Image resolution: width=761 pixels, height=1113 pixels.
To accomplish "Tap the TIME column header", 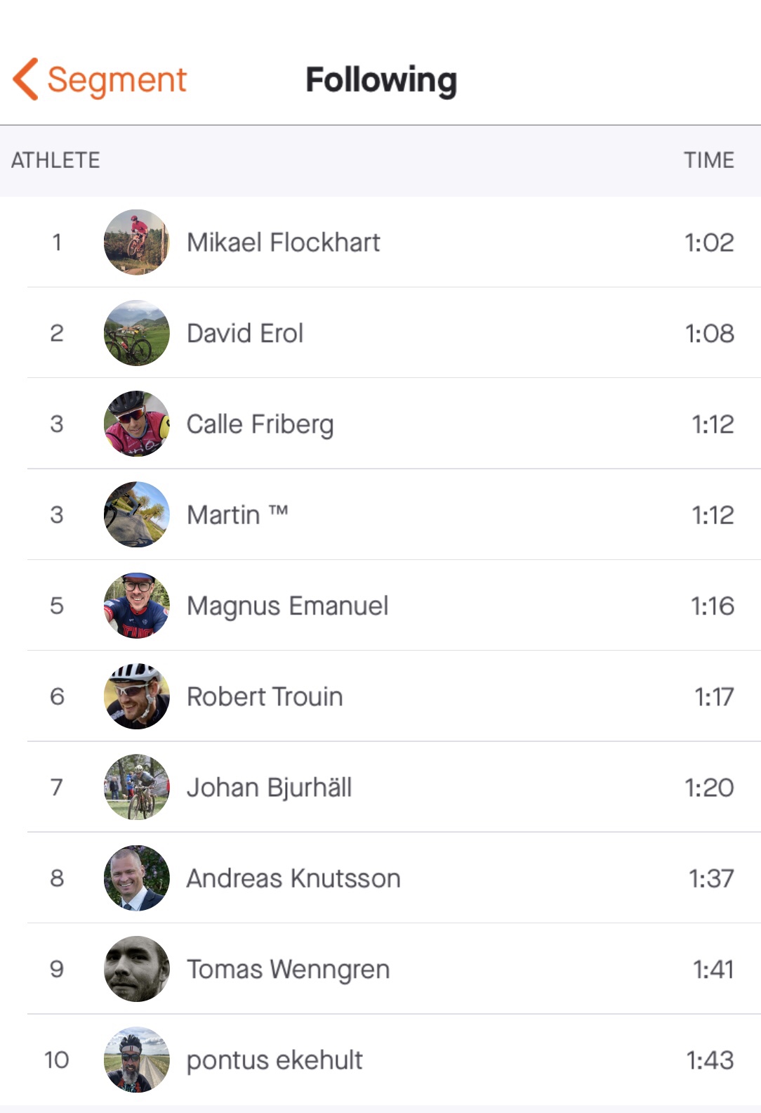I will coord(708,160).
